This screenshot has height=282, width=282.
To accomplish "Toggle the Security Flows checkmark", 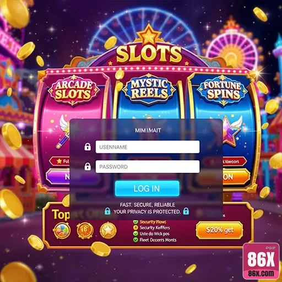I will coord(135,222).
